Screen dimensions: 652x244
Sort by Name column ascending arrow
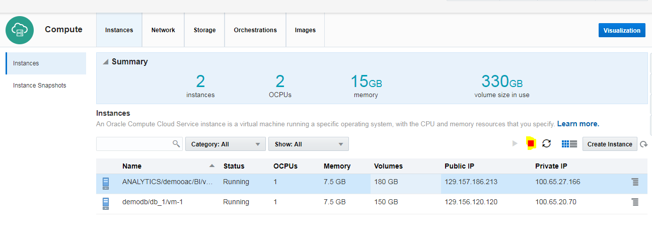coord(212,166)
